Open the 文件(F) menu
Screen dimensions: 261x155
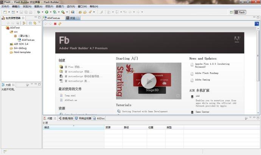(5, 6)
